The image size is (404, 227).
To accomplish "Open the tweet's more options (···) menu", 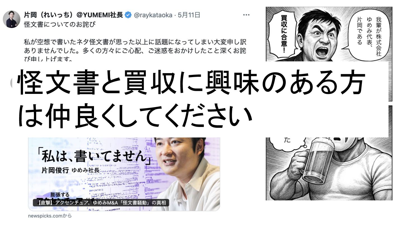I will point(246,15).
